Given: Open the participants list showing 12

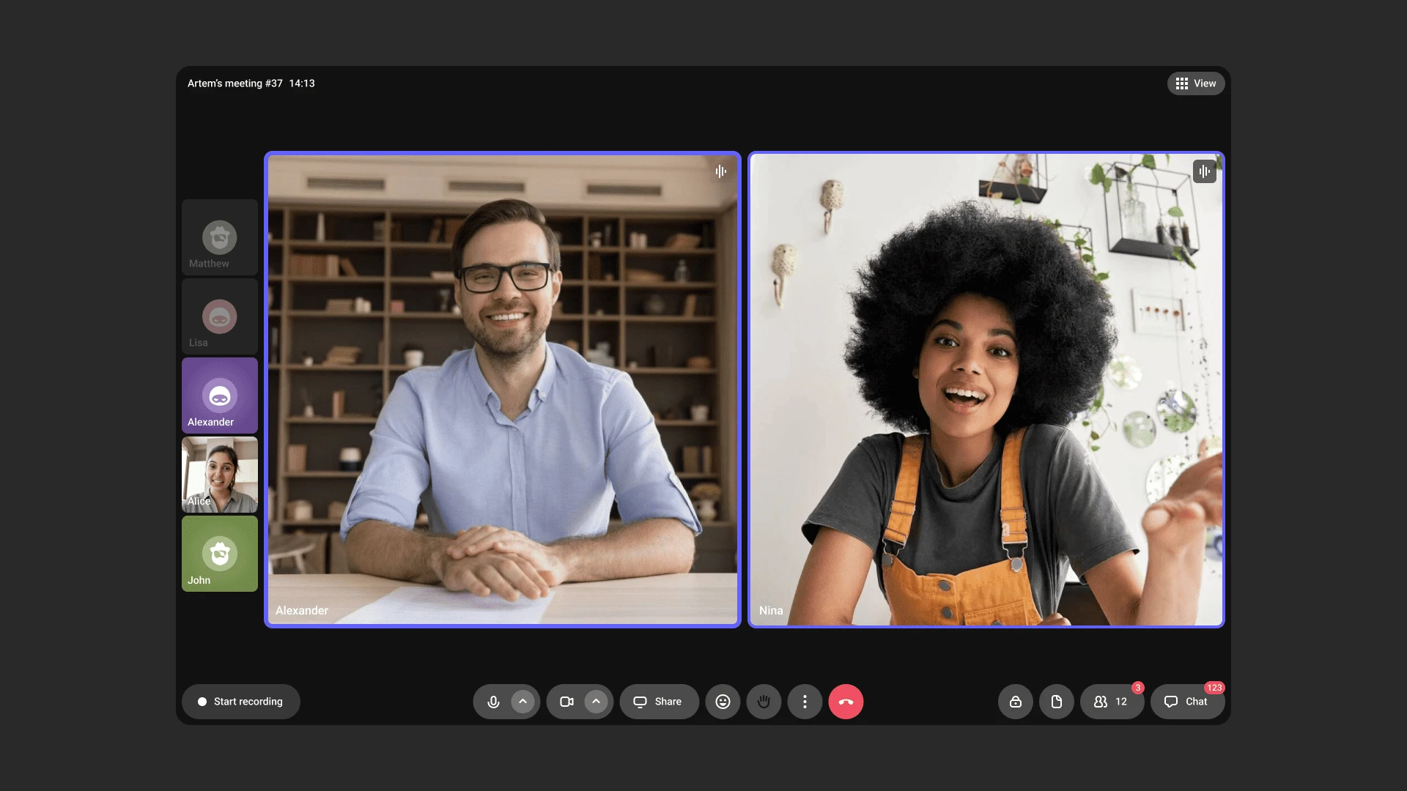Looking at the screenshot, I should pos(1111,702).
